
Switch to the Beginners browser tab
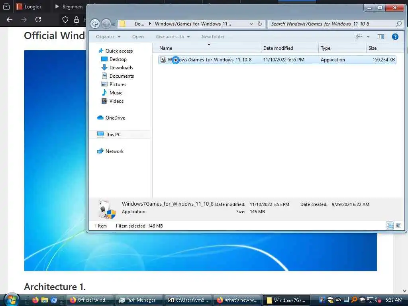(x=69, y=6)
